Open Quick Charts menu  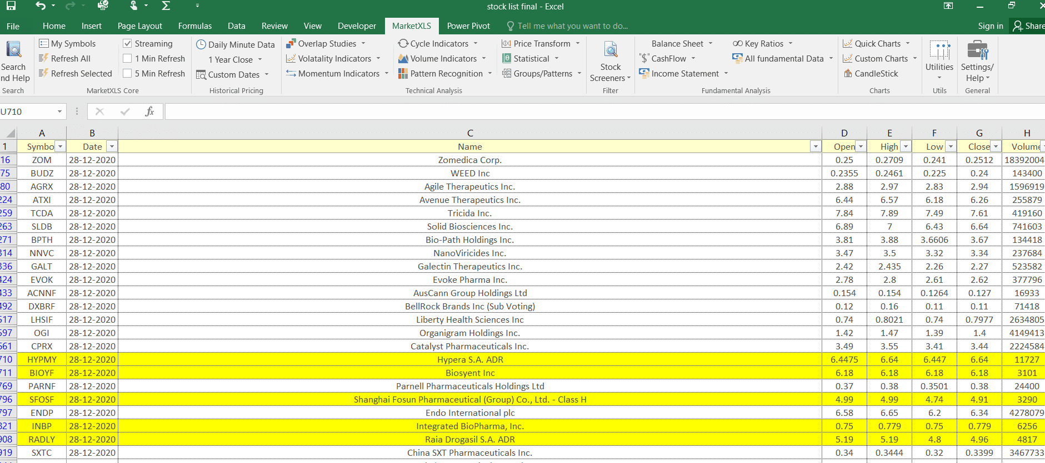pyautogui.click(x=877, y=43)
